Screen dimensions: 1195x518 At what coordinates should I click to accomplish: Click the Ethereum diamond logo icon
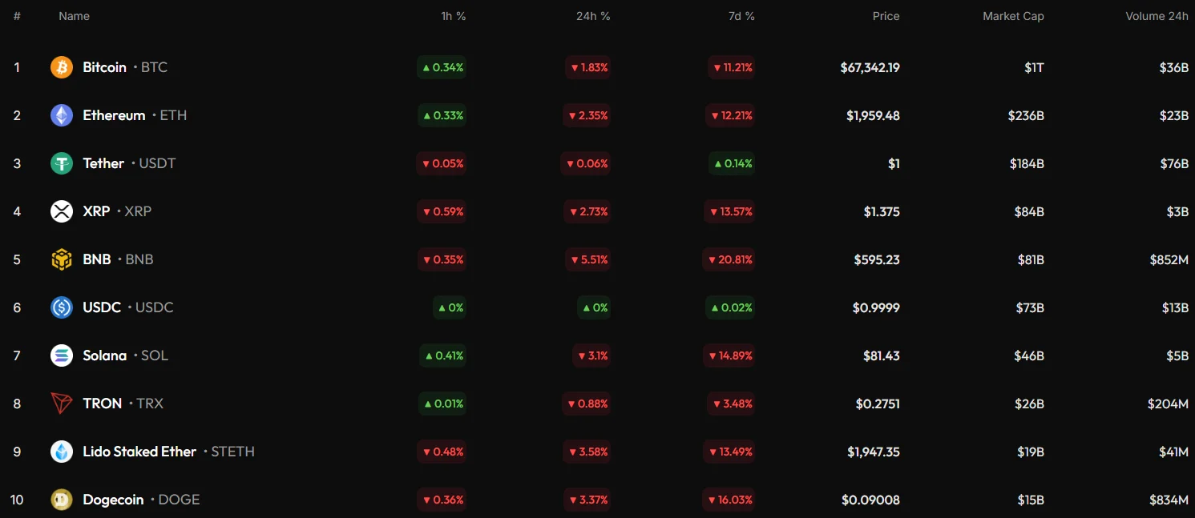[62, 115]
